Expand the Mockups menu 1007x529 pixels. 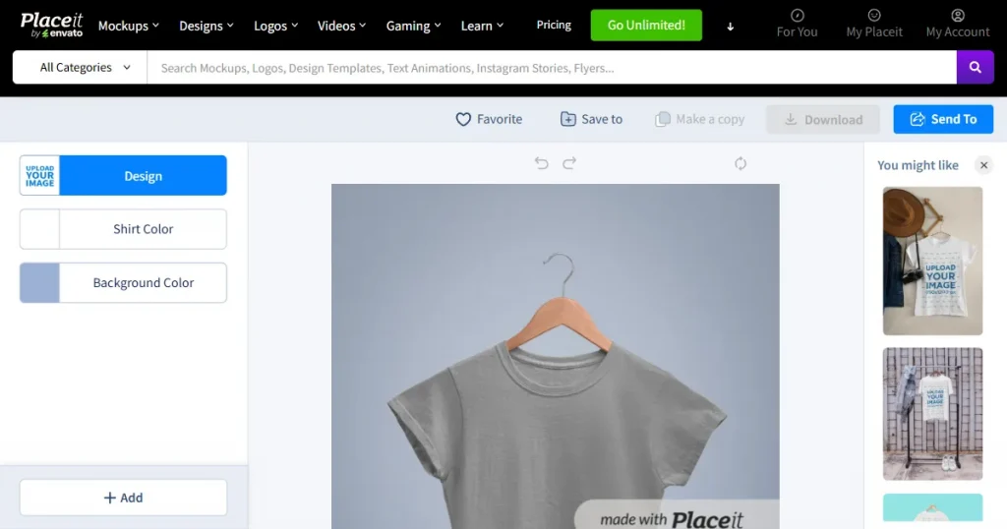(x=129, y=26)
